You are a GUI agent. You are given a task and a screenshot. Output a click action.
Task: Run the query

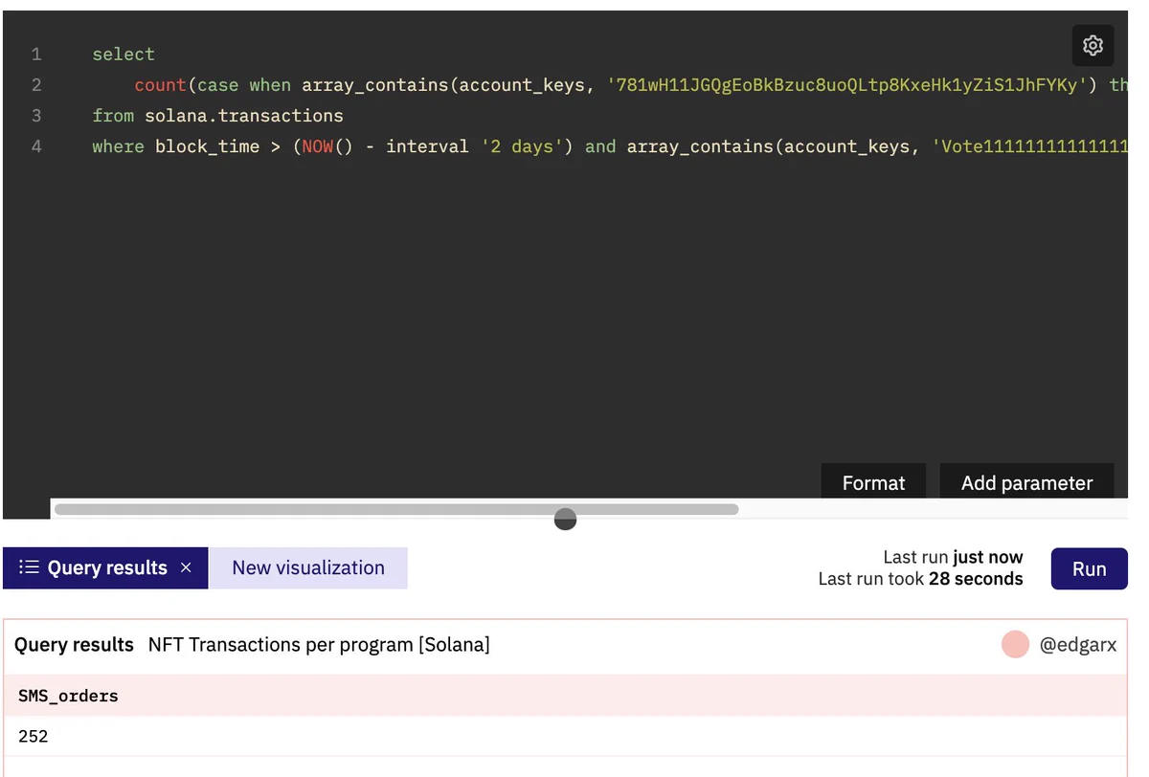[1089, 568]
